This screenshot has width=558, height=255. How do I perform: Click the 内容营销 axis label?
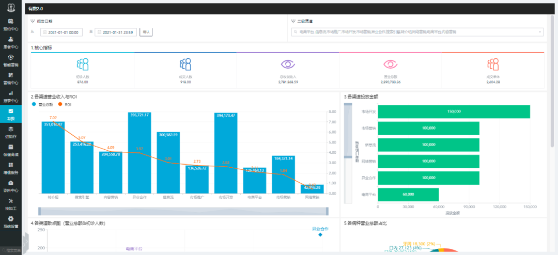click(111, 197)
